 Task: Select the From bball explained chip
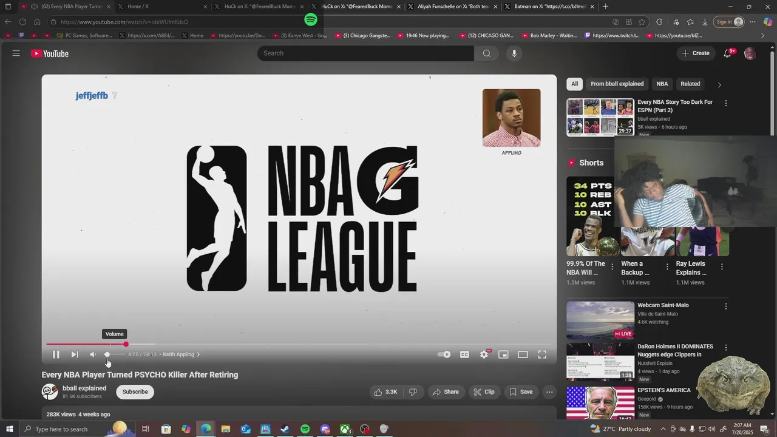click(x=617, y=84)
